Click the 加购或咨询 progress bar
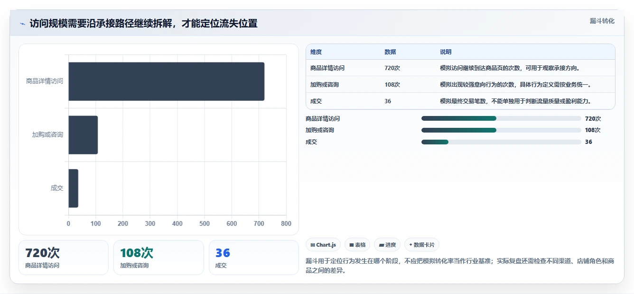 [x=501, y=130]
